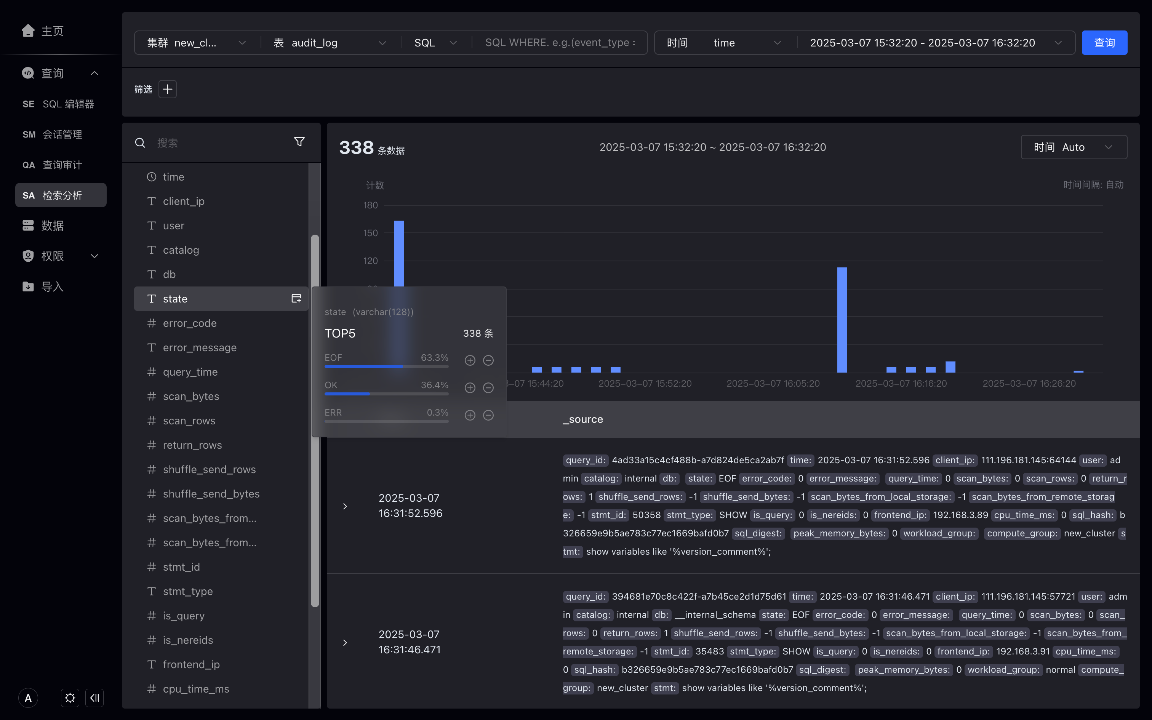1152x720 pixels.
Task: Click the OK 36.4% progress bar
Action: coord(387,394)
